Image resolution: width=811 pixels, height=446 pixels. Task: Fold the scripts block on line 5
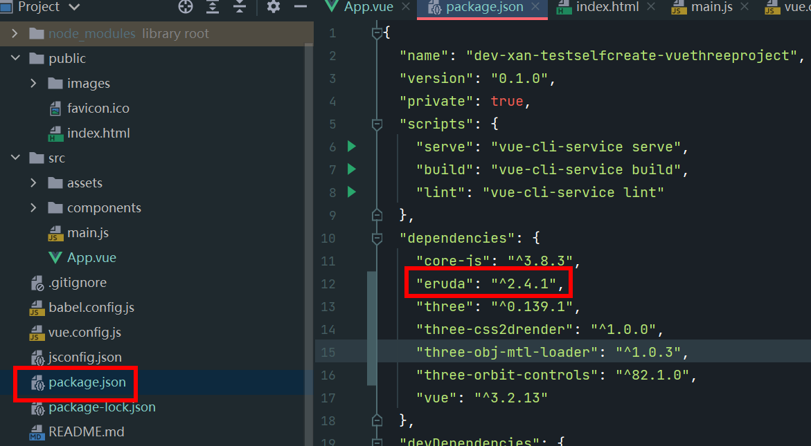377,124
